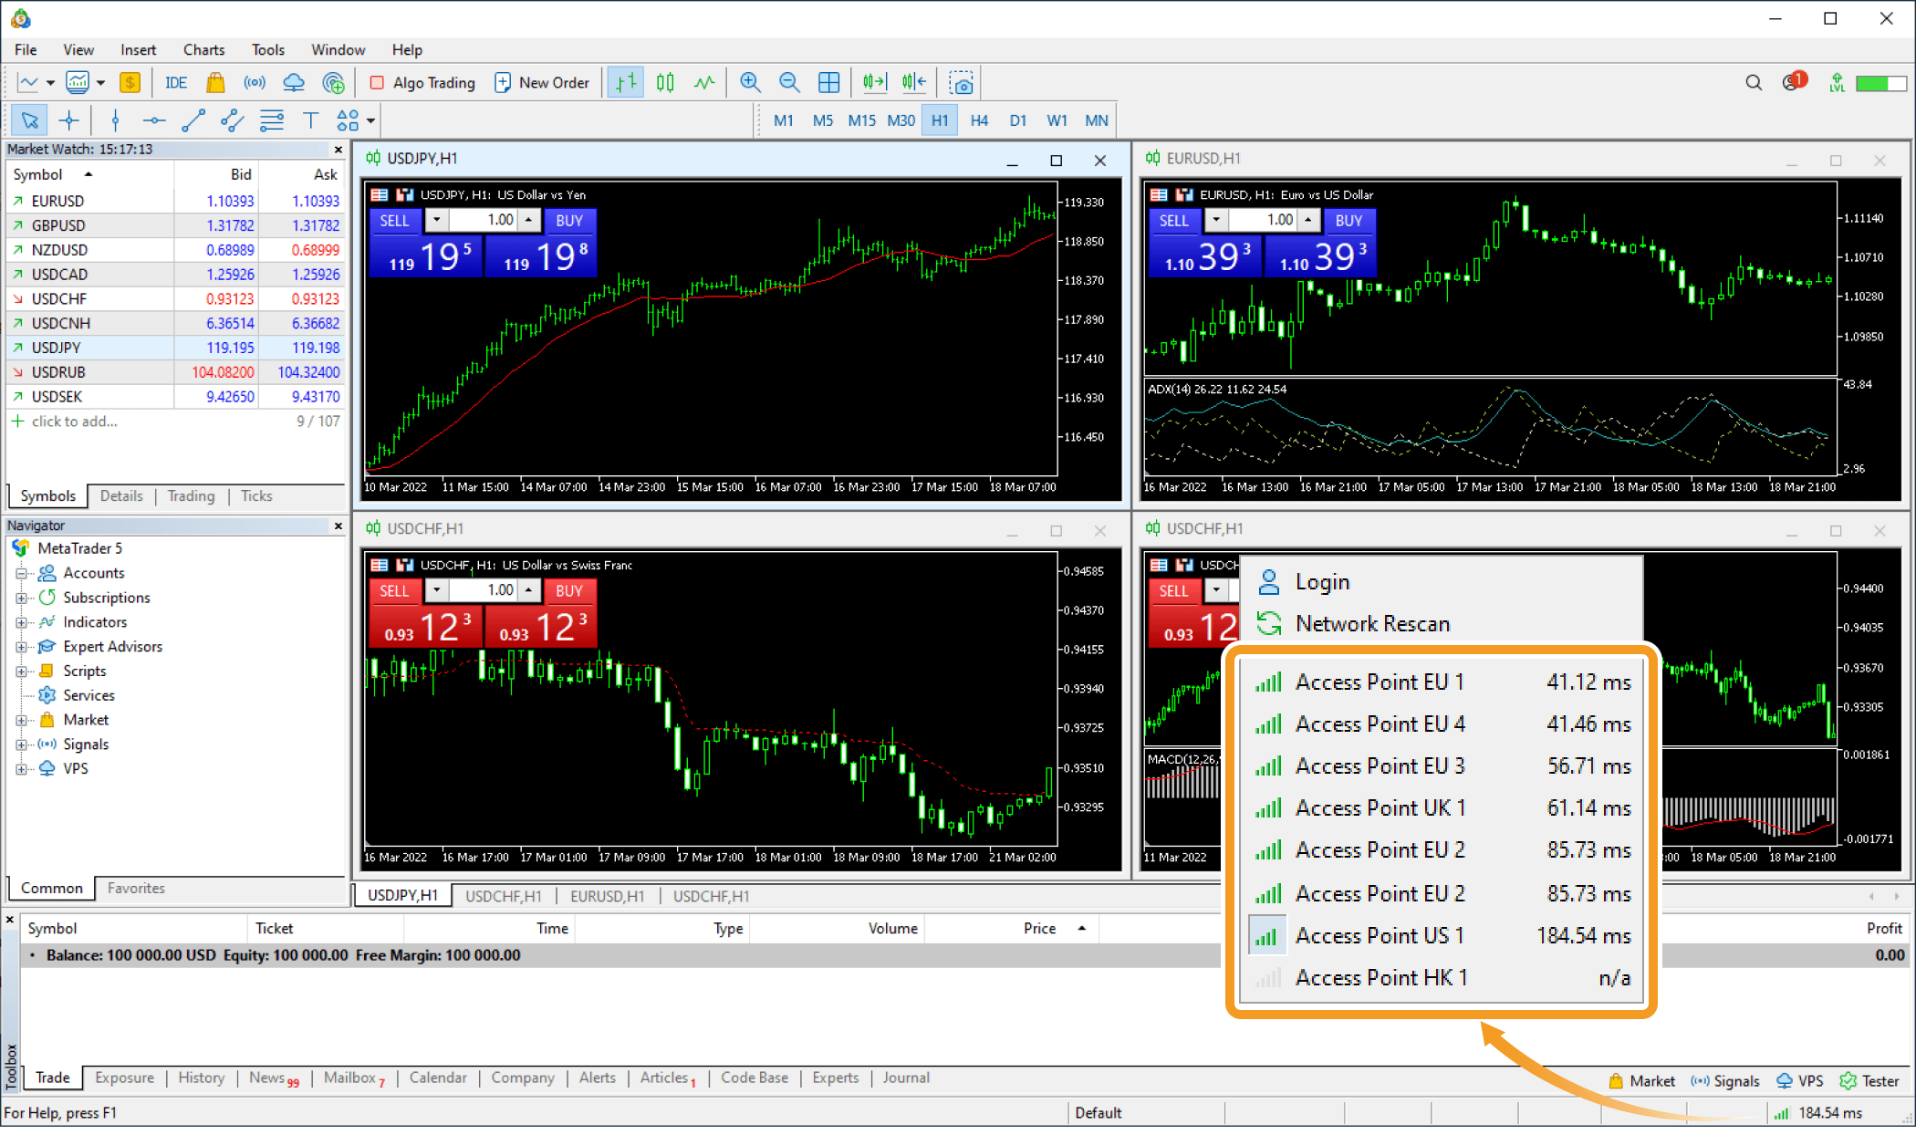Expand Accounts node in Navigator

click(x=21, y=573)
